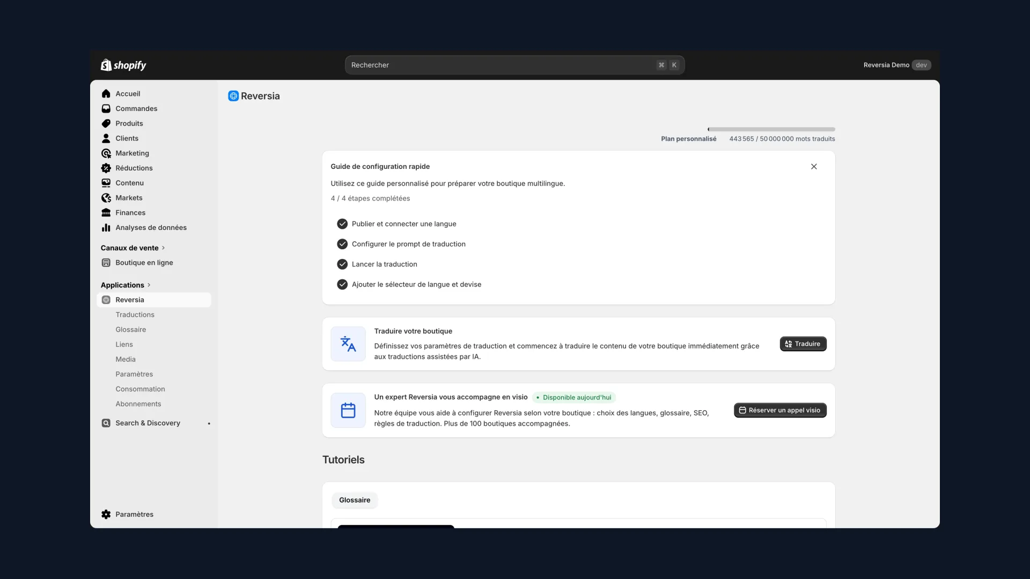The width and height of the screenshot is (1030, 579).
Task: Click the blue Reversia icon in page header
Action: point(233,96)
